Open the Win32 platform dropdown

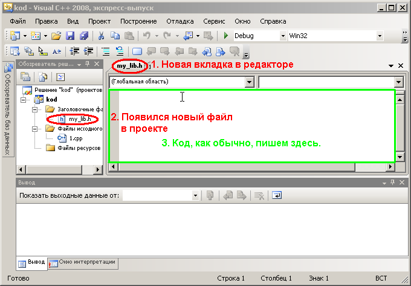pyautogui.click(x=380, y=36)
